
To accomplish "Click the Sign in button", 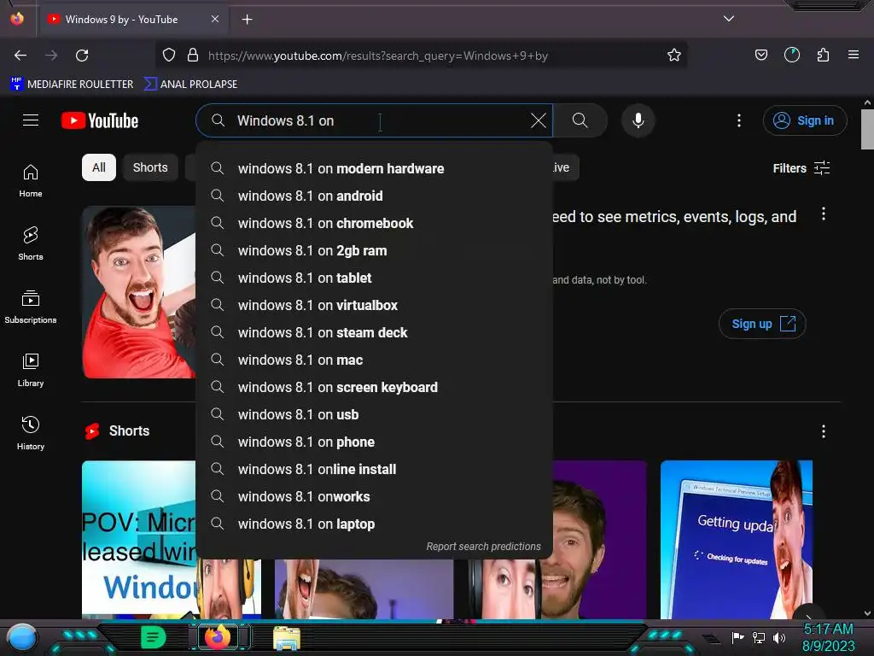I will [805, 120].
